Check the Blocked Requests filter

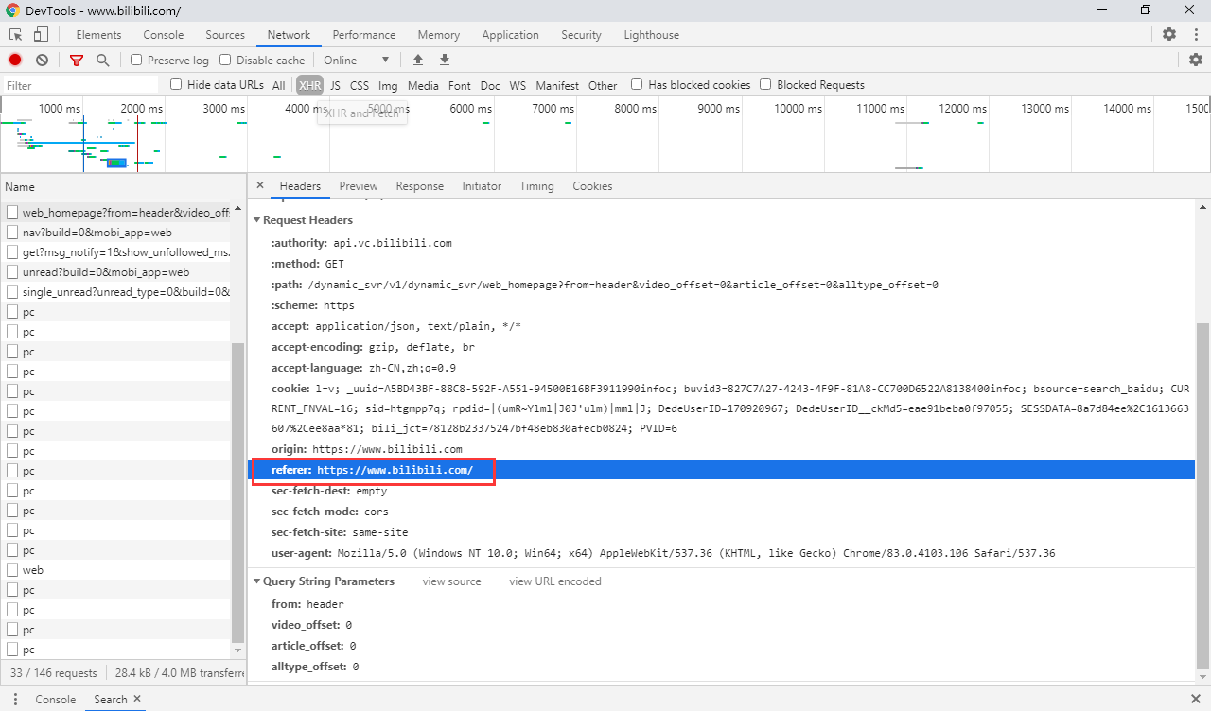click(765, 84)
